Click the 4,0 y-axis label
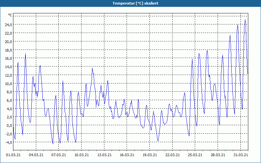The height and width of the screenshot is (163, 261). (x=9, y=109)
